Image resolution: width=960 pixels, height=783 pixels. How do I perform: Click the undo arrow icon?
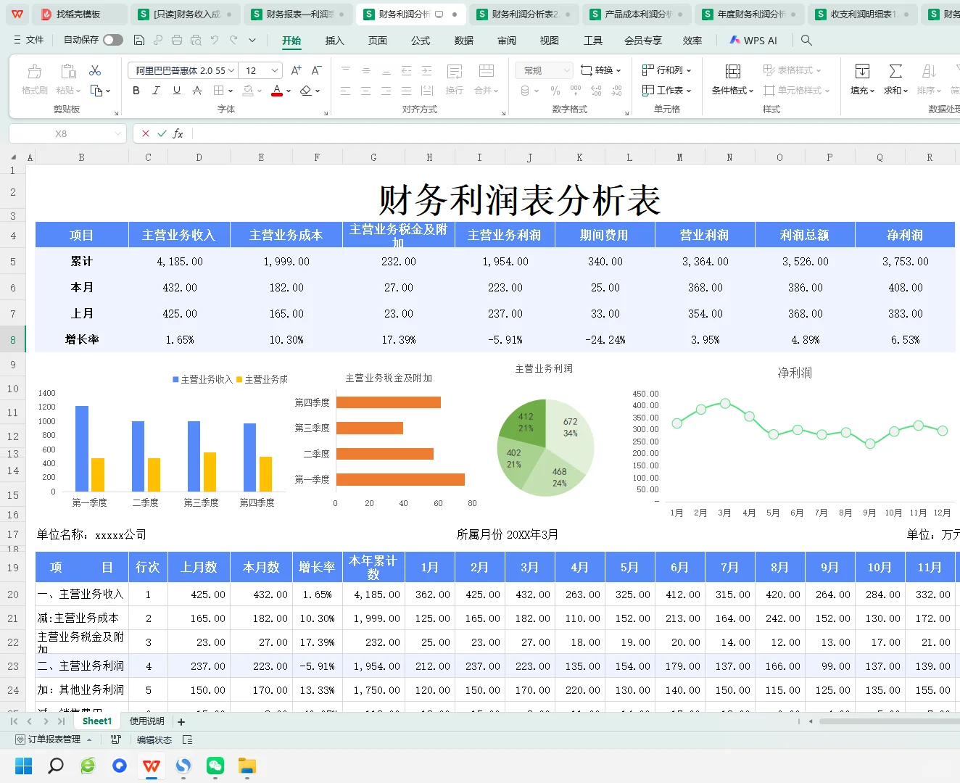click(x=215, y=40)
